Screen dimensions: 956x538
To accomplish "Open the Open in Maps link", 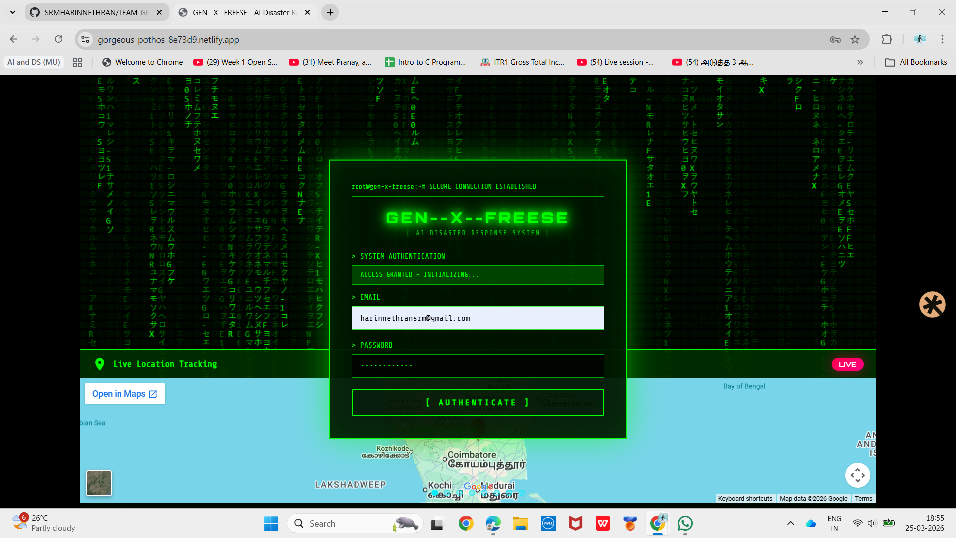I will pos(124,394).
